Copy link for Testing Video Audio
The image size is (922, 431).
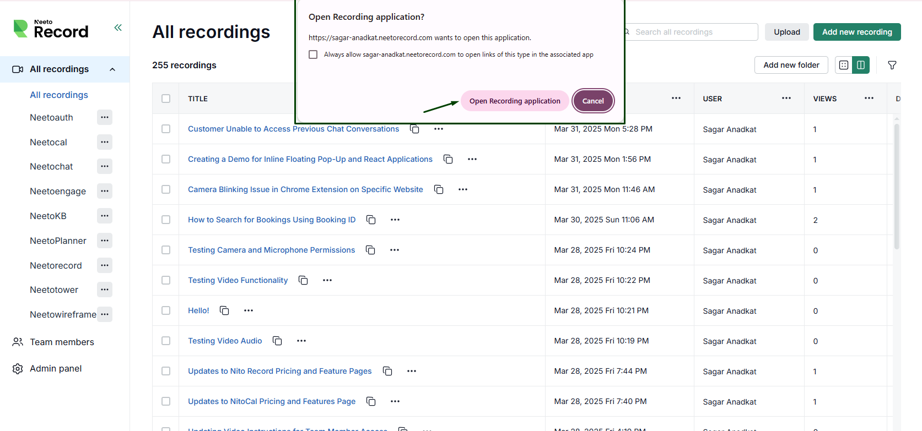tap(277, 341)
